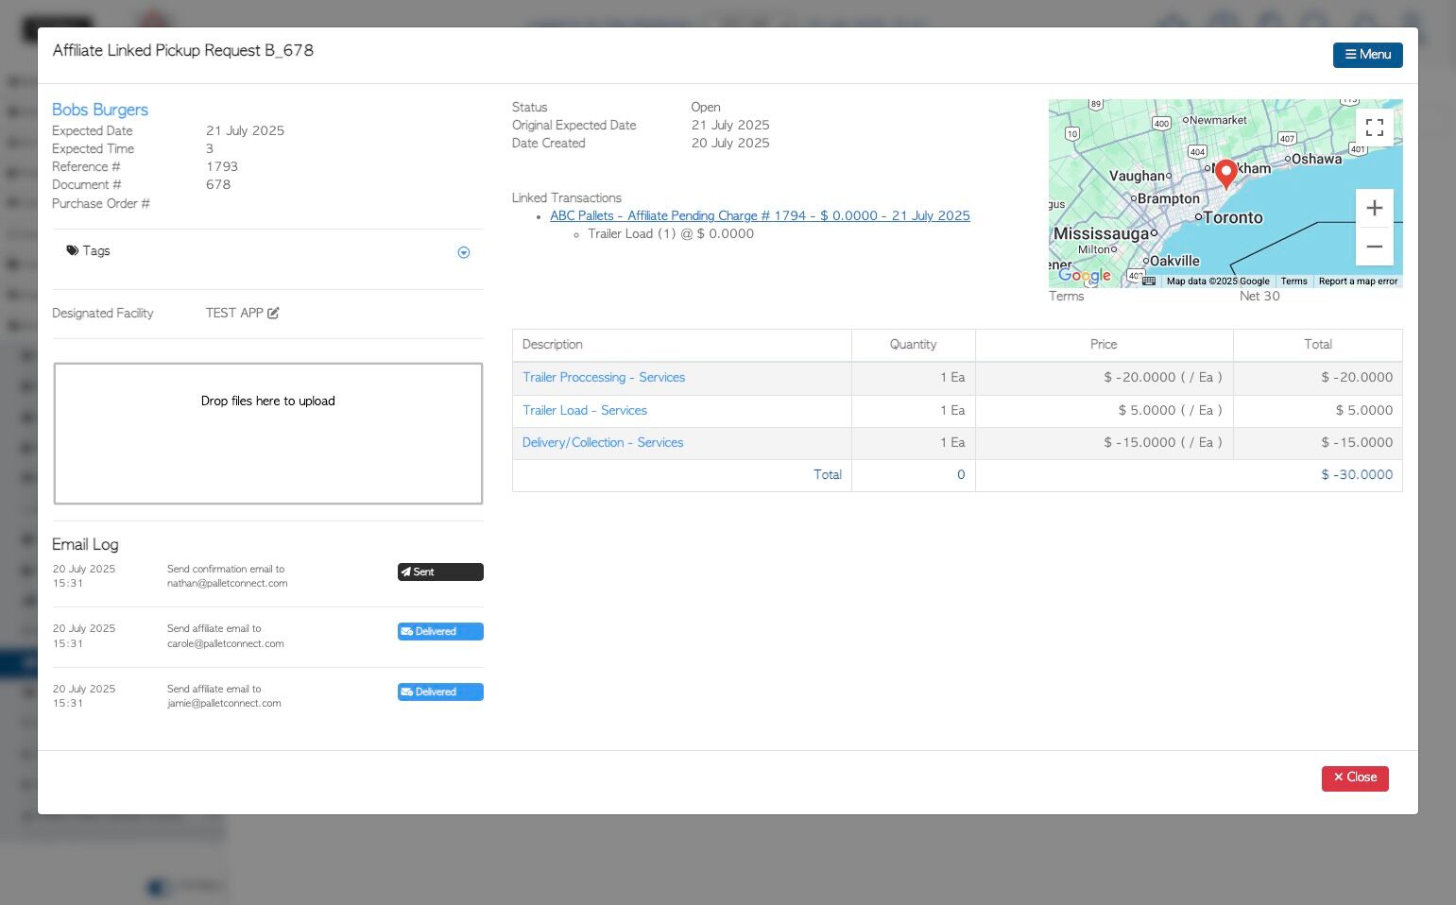Click the carole@palletconnect.com affiliate email entry
The image size is (1456, 905).
225,636
